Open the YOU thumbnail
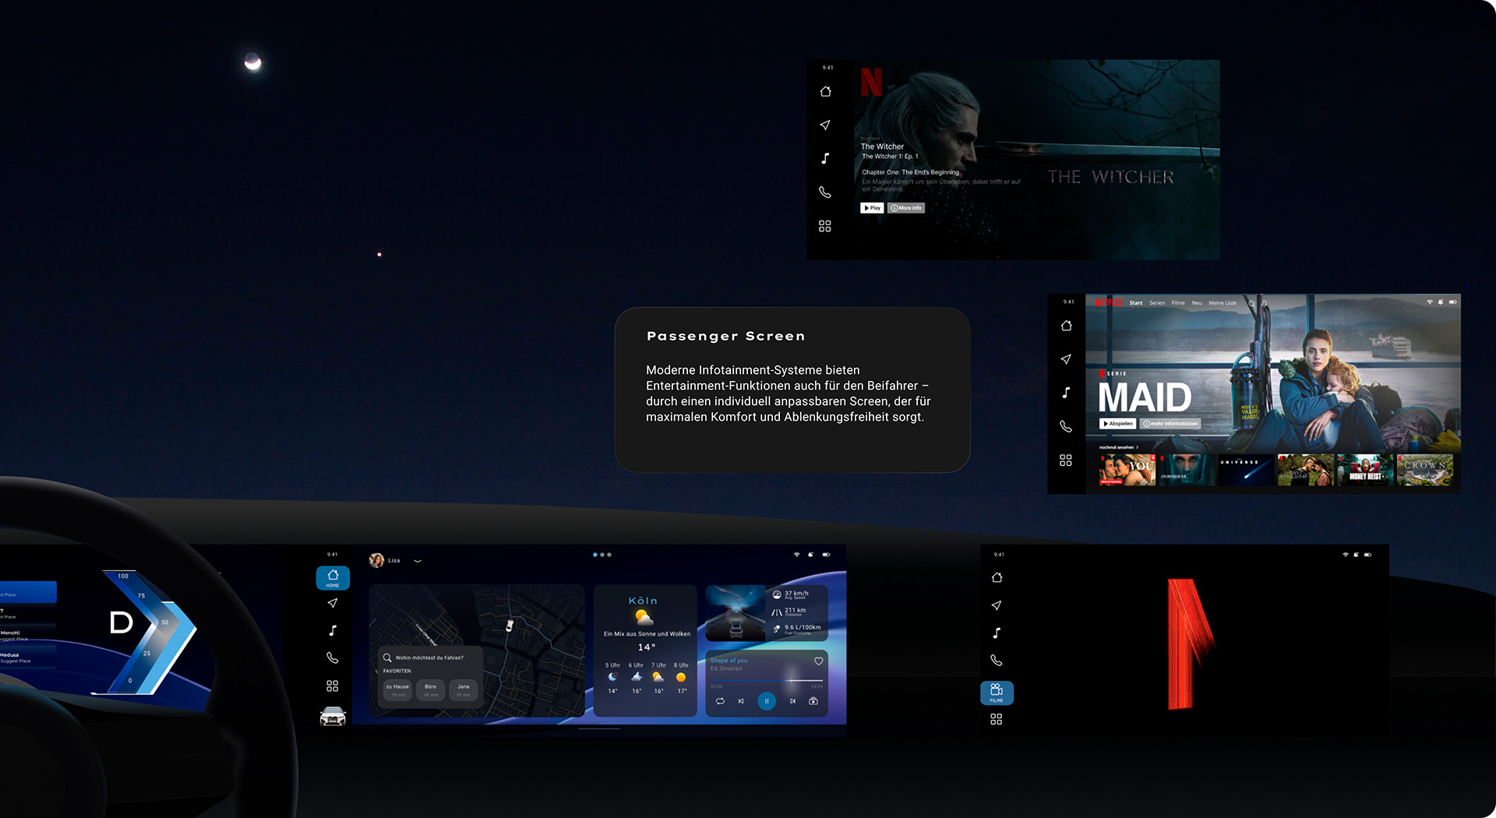 [1127, 470]
